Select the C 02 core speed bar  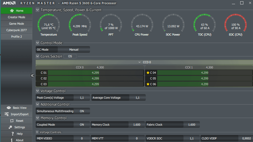[96, 78]
